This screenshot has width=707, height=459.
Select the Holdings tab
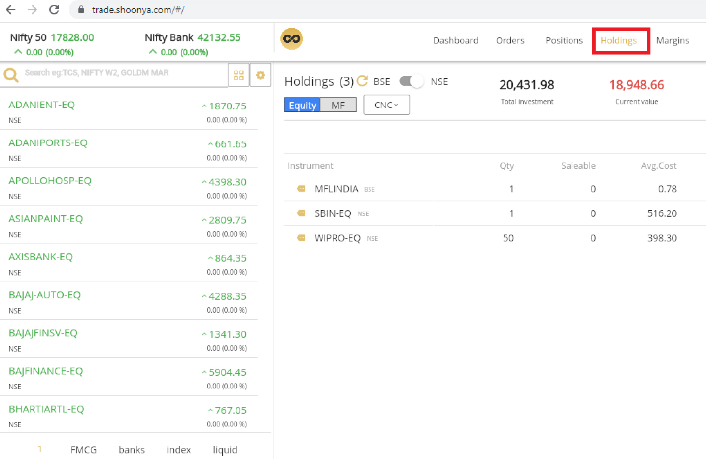(618, 41)
